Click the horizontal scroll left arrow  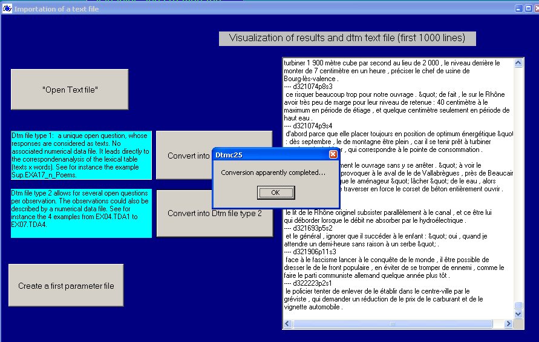click(x=288, y=324)
